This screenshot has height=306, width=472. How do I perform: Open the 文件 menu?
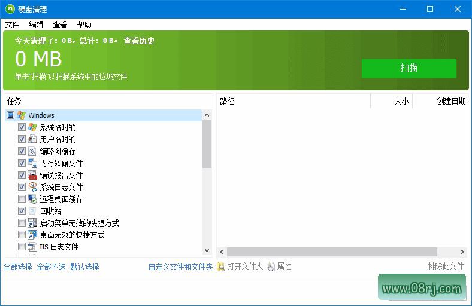pos(12,25)
